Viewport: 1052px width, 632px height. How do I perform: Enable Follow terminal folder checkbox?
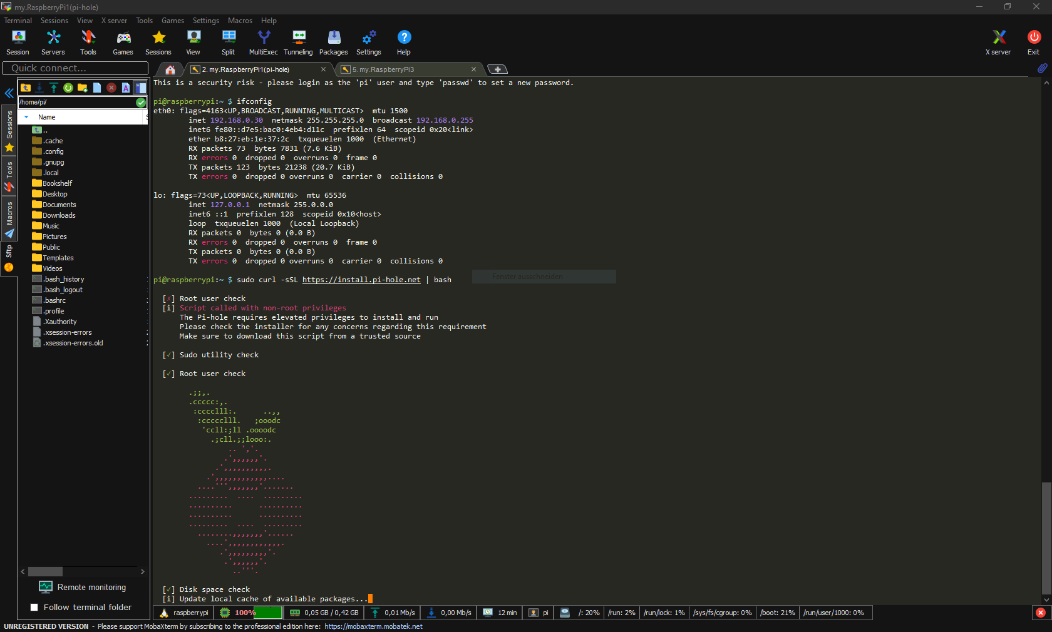34,608
